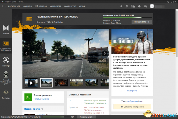Open the notifications bell icon
Image resolution: width=178 pixels, height=119 pixels.
(x=139, y=6)
